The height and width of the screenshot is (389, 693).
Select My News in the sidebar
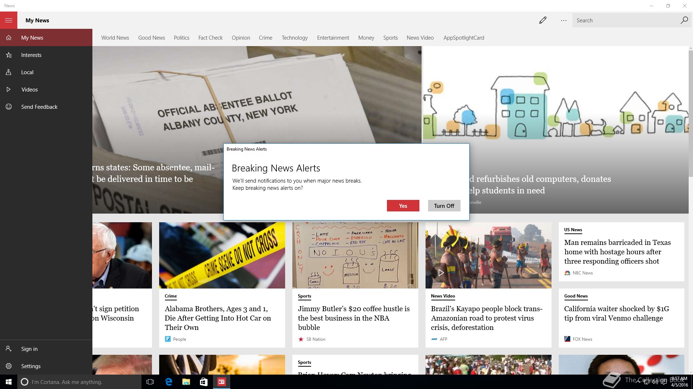46,37
